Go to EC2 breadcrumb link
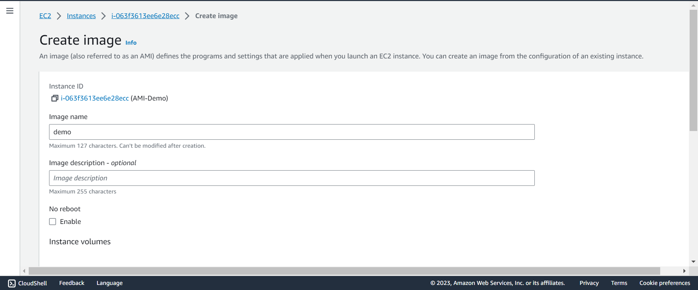Image resolution: width=698 pixels, height=290 pixels. click(x=45, y=16)
